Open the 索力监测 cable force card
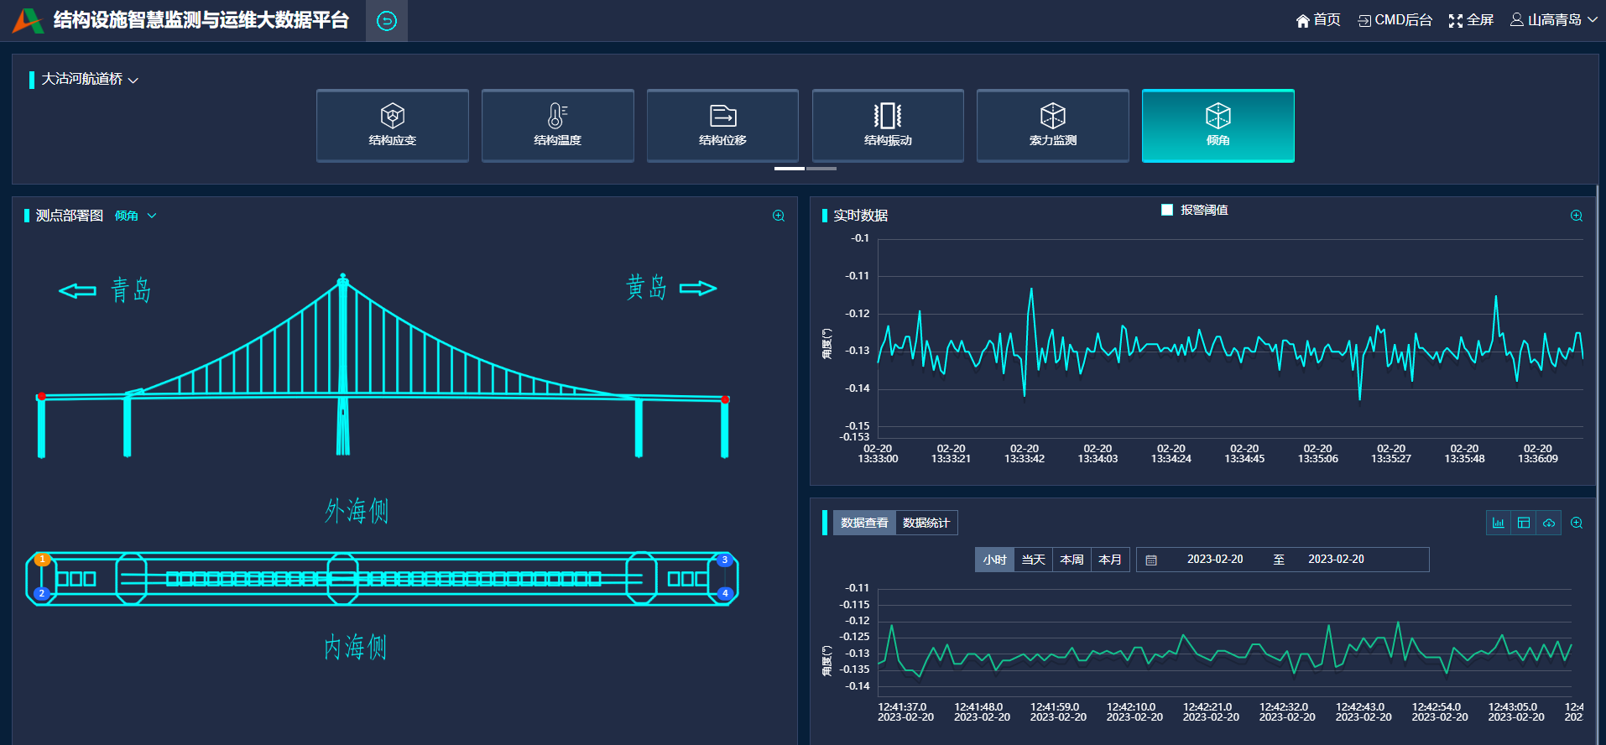The width and height of the screenshot is (1606, 745). coord(1053,126)
